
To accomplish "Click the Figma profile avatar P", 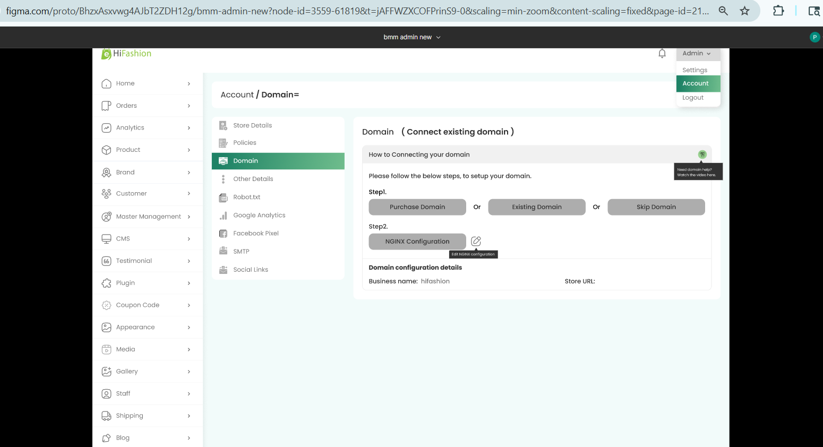I will tap(815, 37).
